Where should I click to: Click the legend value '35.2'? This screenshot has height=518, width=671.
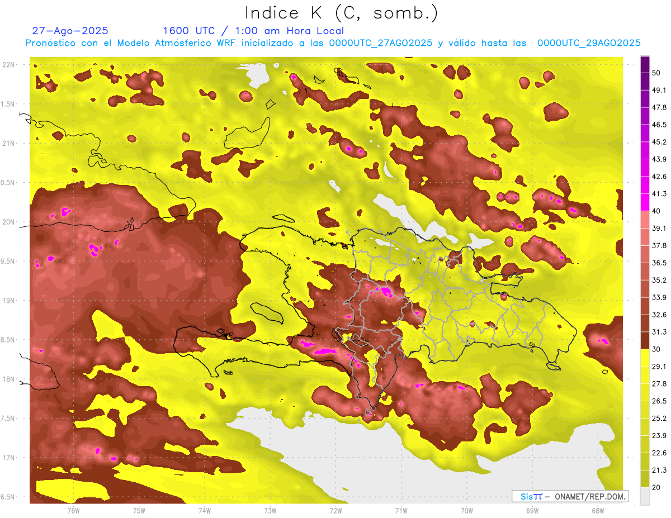(659, 280)
